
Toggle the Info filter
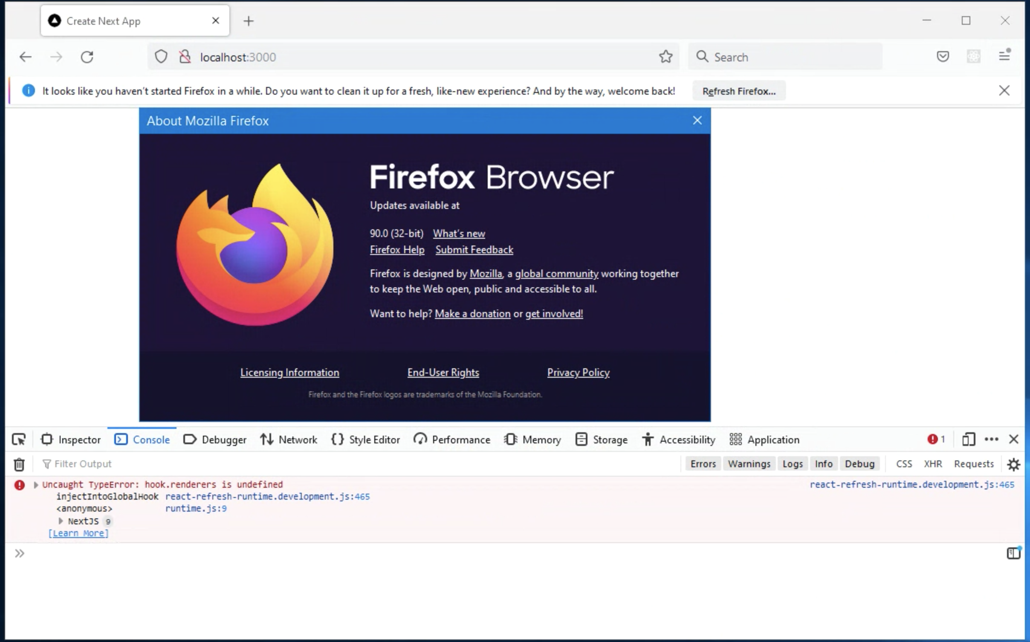(x=824, y=464)
